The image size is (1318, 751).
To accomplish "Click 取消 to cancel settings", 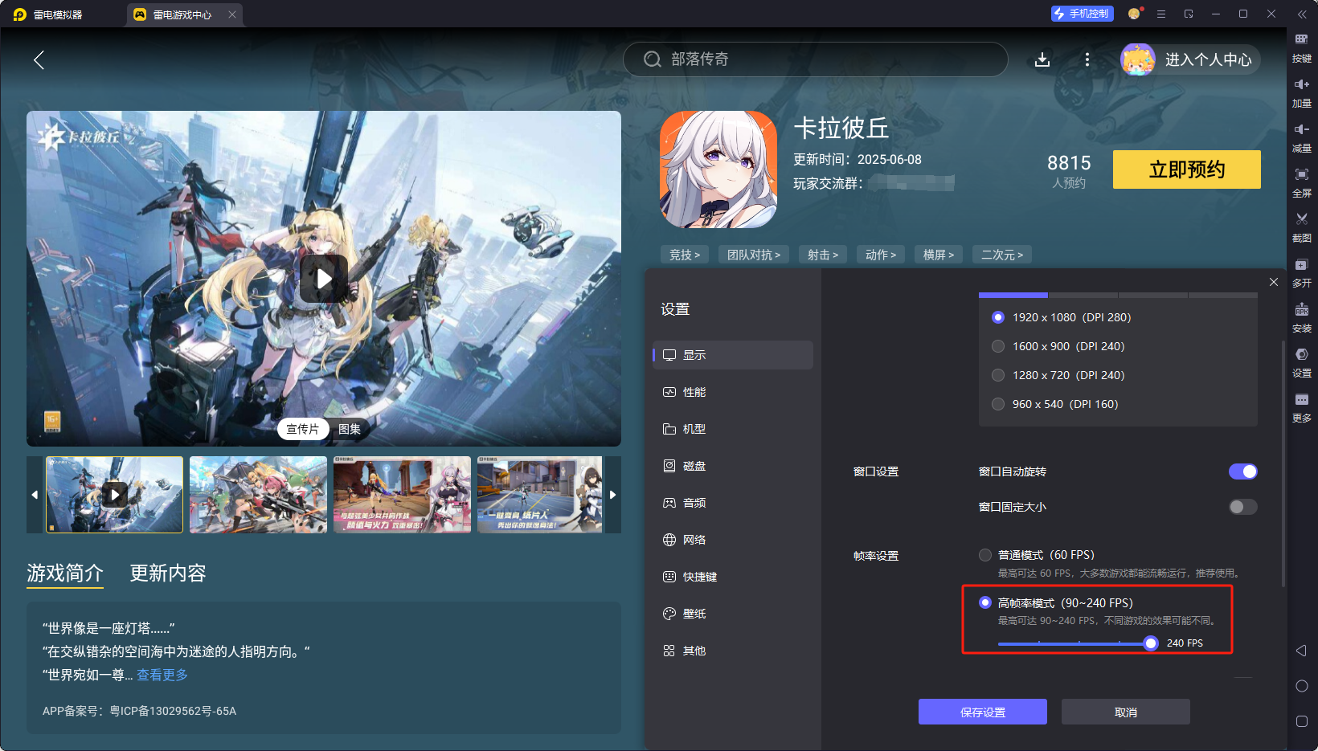I will [1126, 712].
